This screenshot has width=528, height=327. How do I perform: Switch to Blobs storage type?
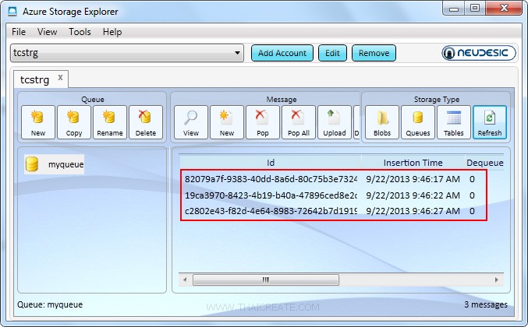click(382, 122)
